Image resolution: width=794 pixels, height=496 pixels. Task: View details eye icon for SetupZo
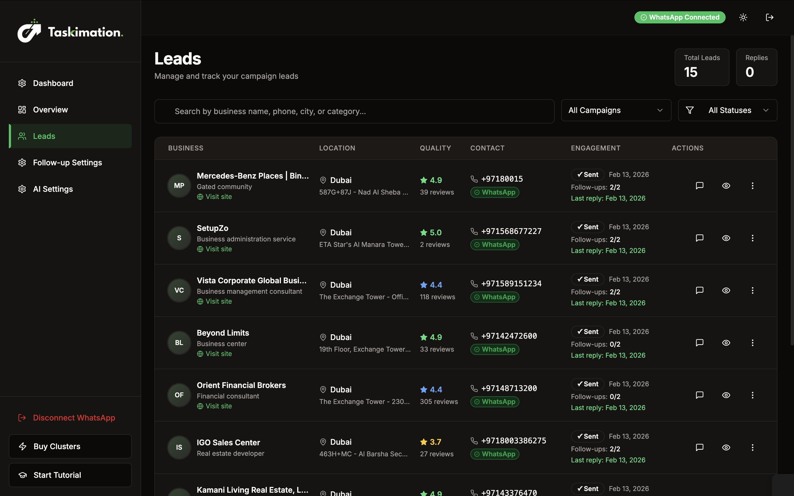click(726, 238)
